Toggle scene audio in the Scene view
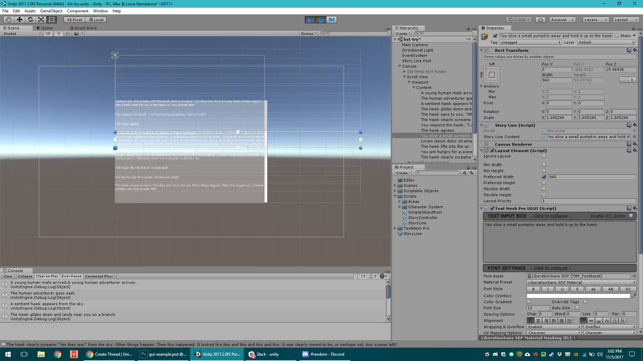Image resolution: width=643 pixels, height=361 pixels. (68, 33)
